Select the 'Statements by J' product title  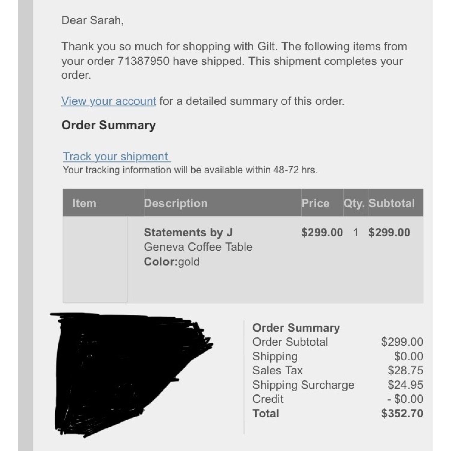click(188, 232)
